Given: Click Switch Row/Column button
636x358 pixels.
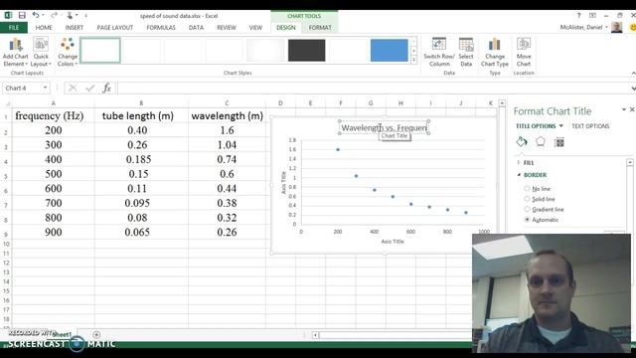Looking at the screenshot, I should [439, 53].
